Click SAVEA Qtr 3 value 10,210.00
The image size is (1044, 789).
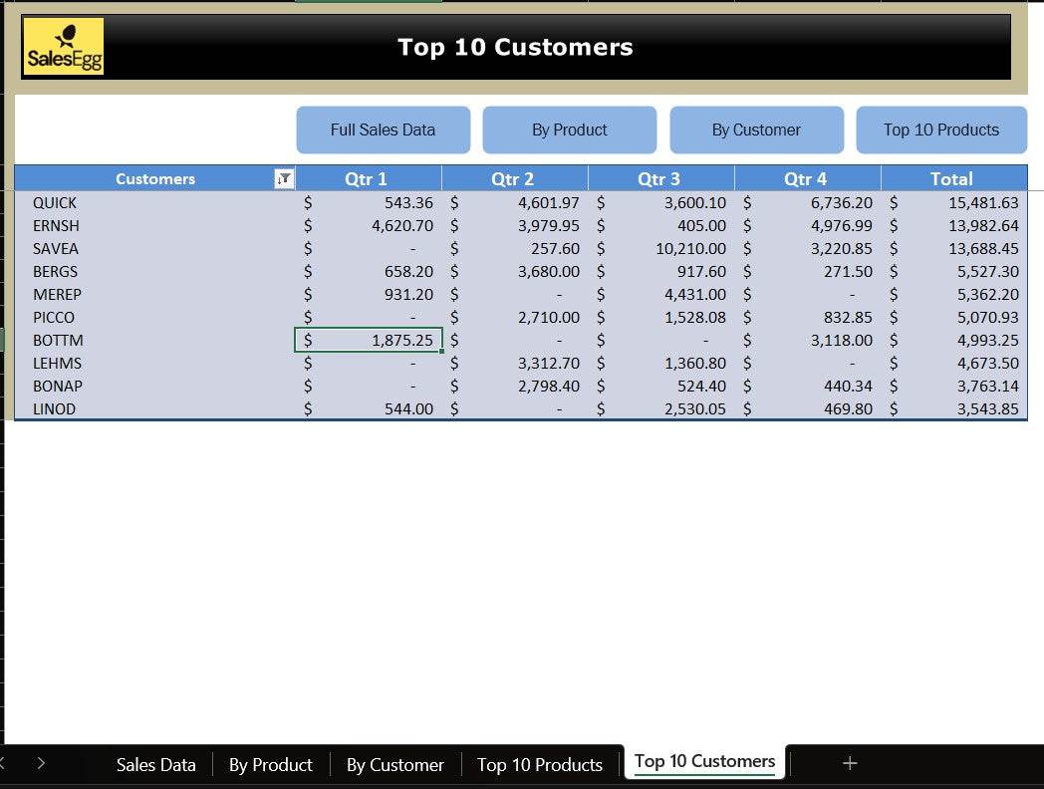(661, 249)
